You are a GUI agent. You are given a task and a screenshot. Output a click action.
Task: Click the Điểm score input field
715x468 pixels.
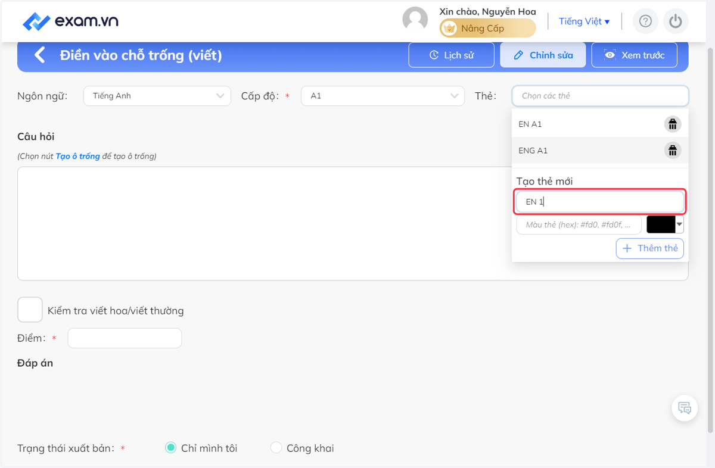click(125, 338)
